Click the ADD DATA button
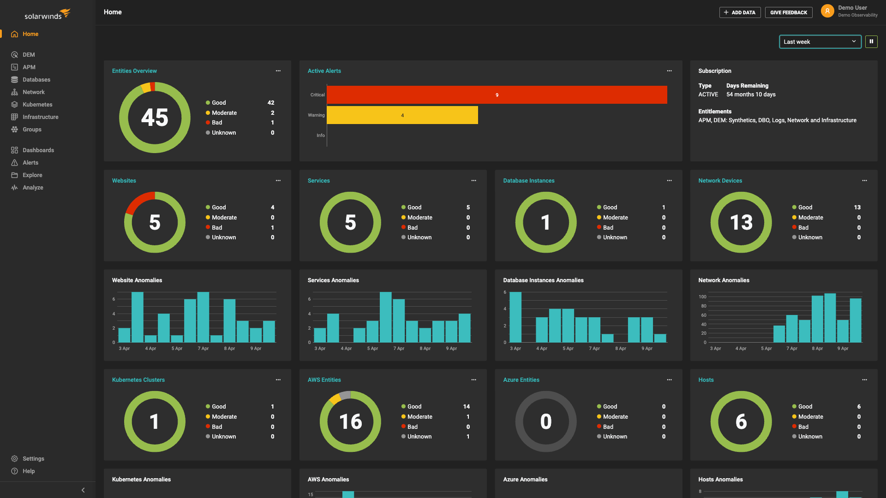Viewport: 886px width, 498px height. (x=740, y=12)
